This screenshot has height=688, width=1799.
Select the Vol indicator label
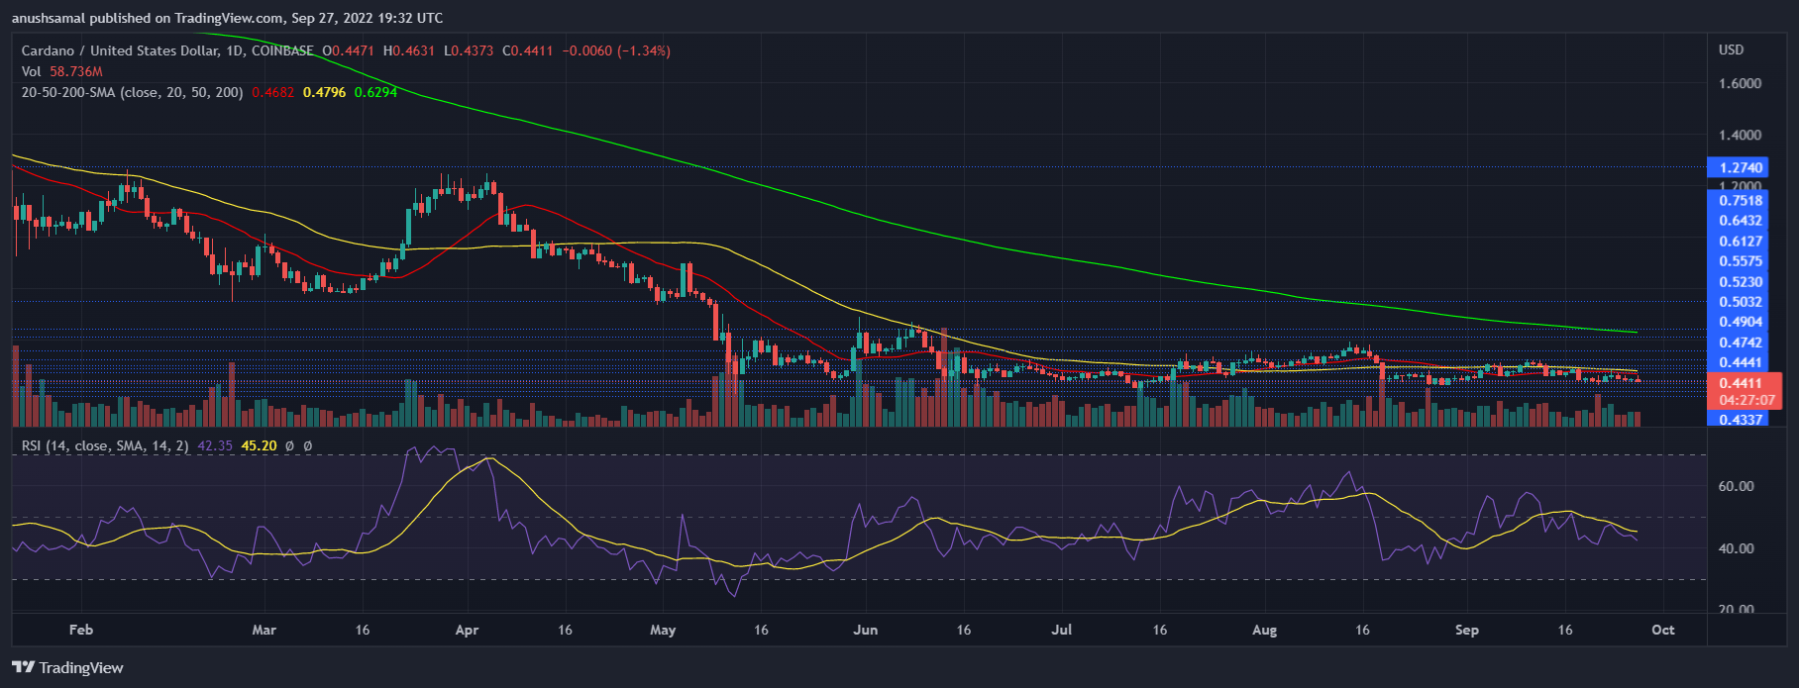[32, 71]
